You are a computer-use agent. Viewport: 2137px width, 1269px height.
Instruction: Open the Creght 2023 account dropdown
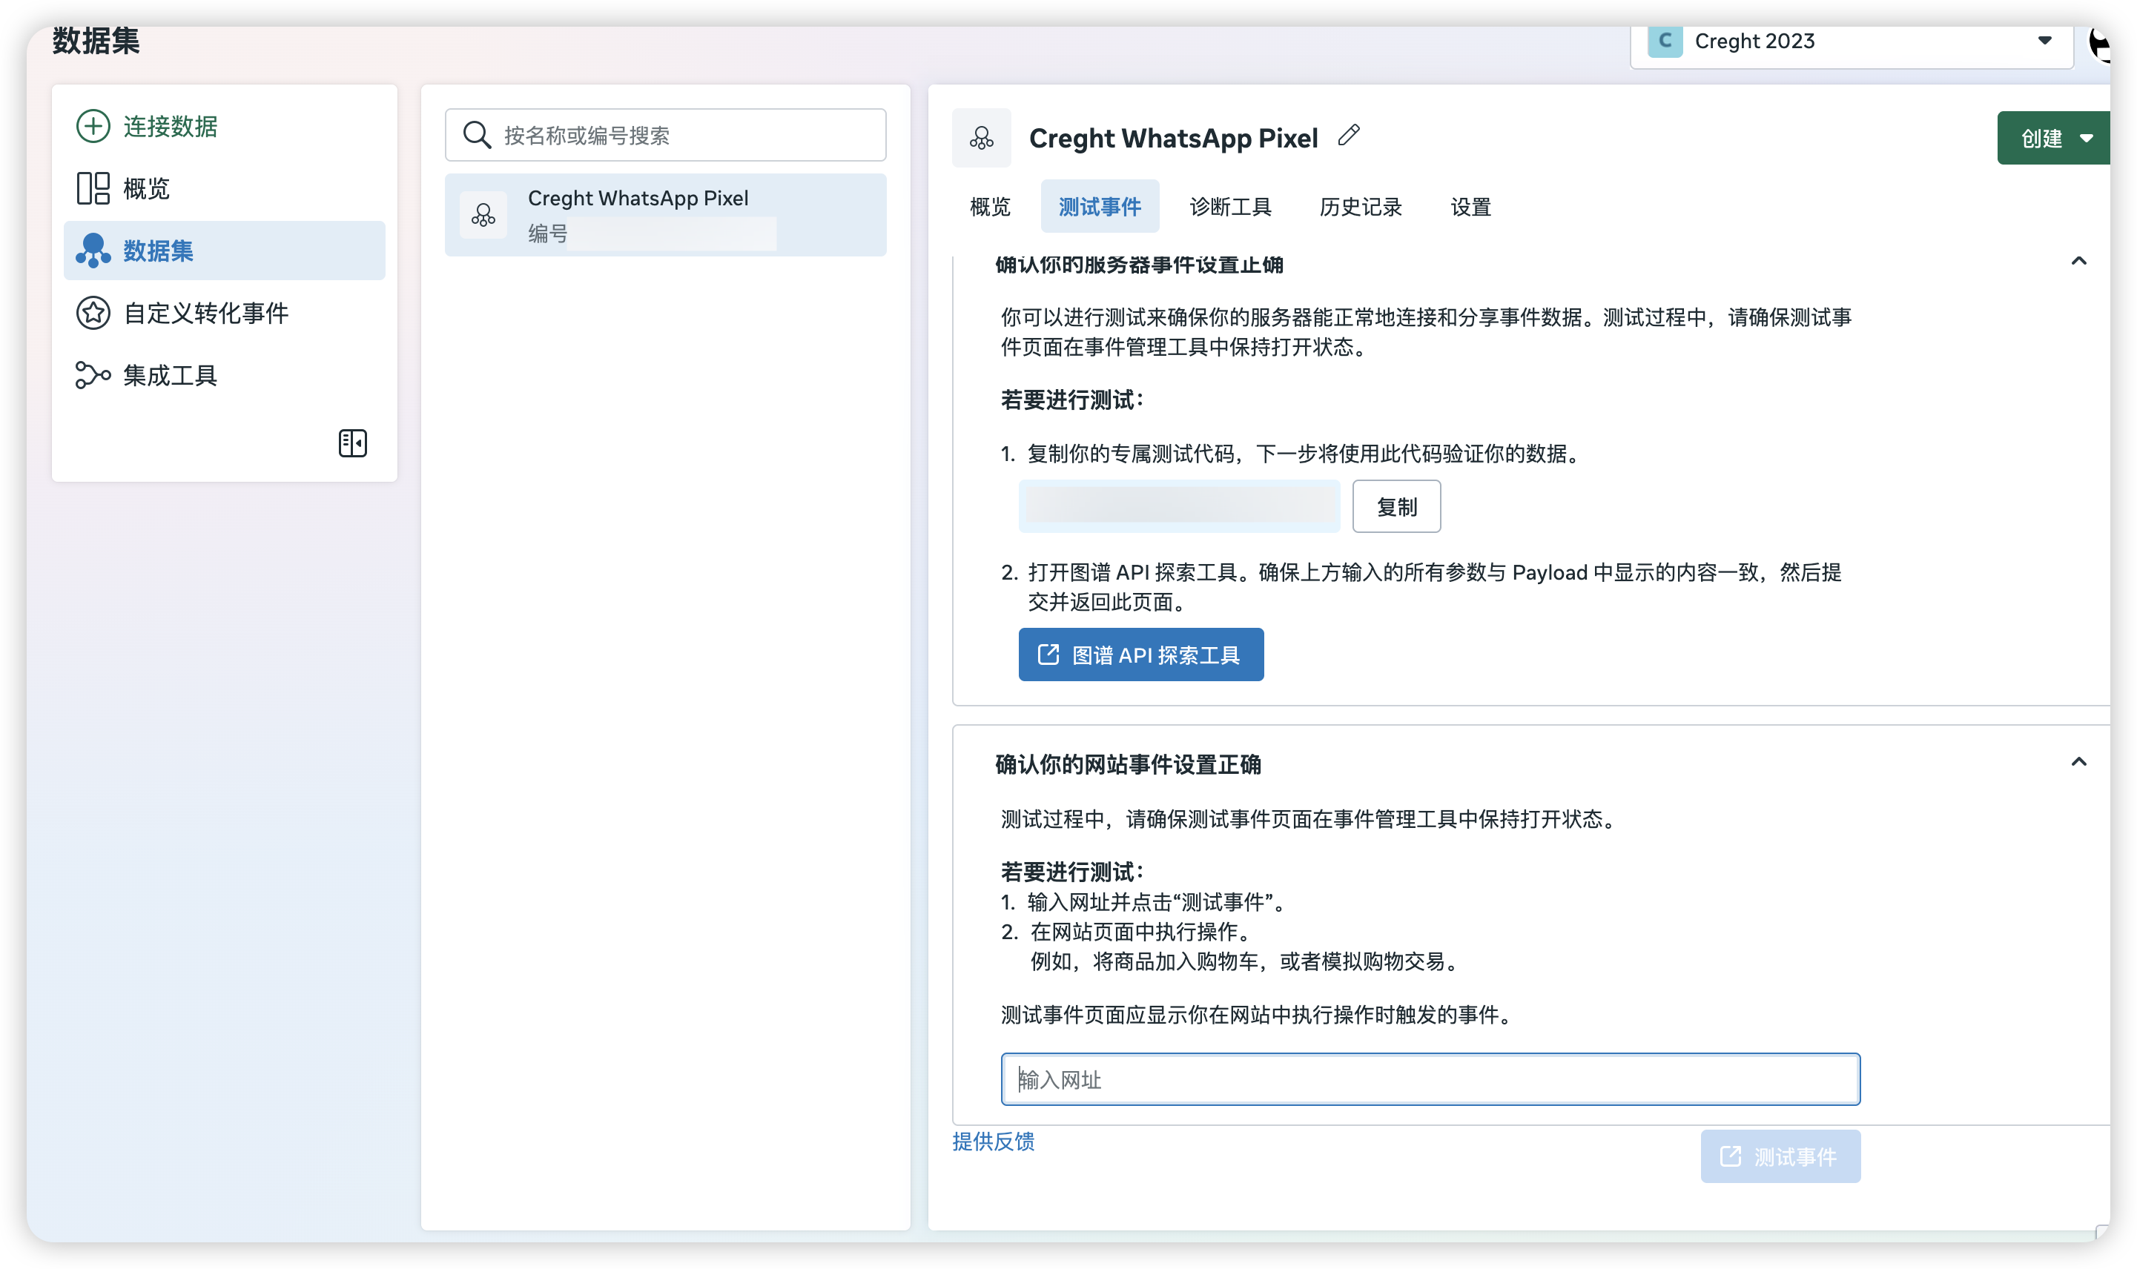pyautogui.click(x=1852, y=41)
